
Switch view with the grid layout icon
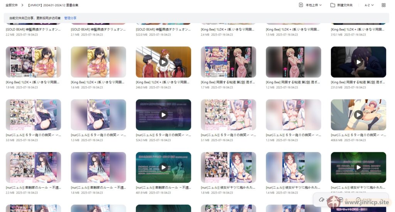(x=383, y=5)
